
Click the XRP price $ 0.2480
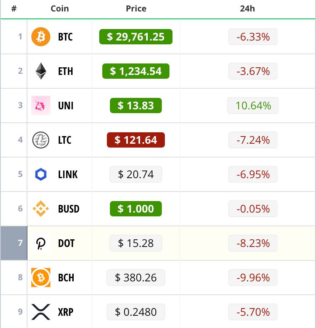[136, 312]
